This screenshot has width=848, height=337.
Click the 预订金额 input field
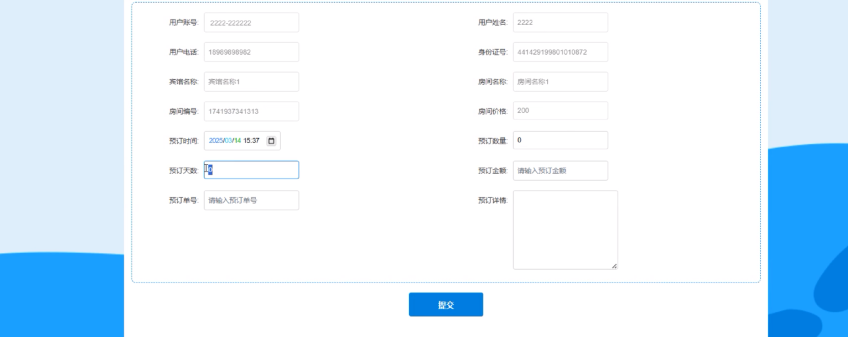pos(560,171)
